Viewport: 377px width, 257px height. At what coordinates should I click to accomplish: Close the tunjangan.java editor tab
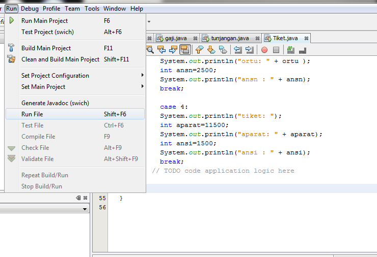pyautogui.click(x=257, y=39)
